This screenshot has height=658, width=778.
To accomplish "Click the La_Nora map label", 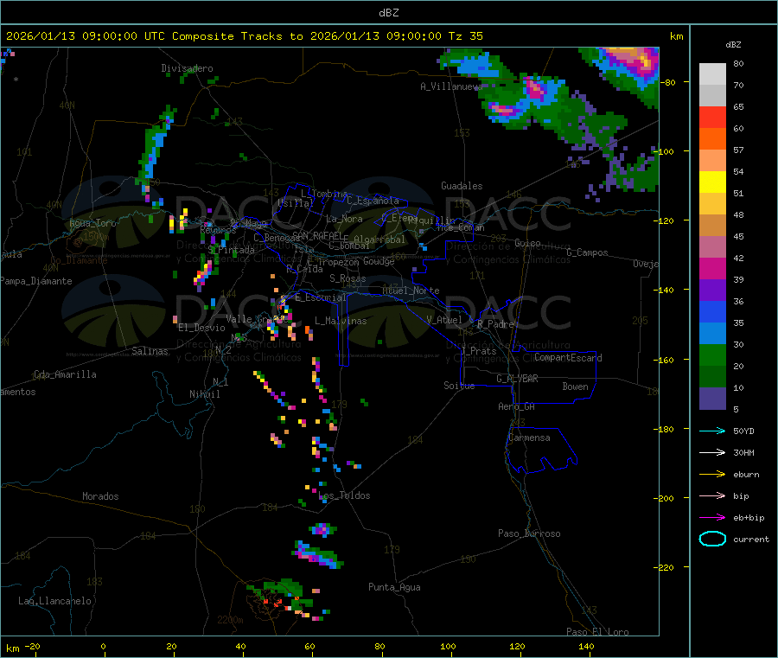I will (344, 219).
